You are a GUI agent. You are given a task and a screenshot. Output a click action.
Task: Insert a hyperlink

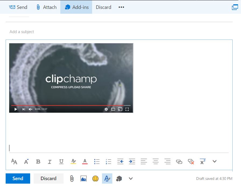coord(179,162)
